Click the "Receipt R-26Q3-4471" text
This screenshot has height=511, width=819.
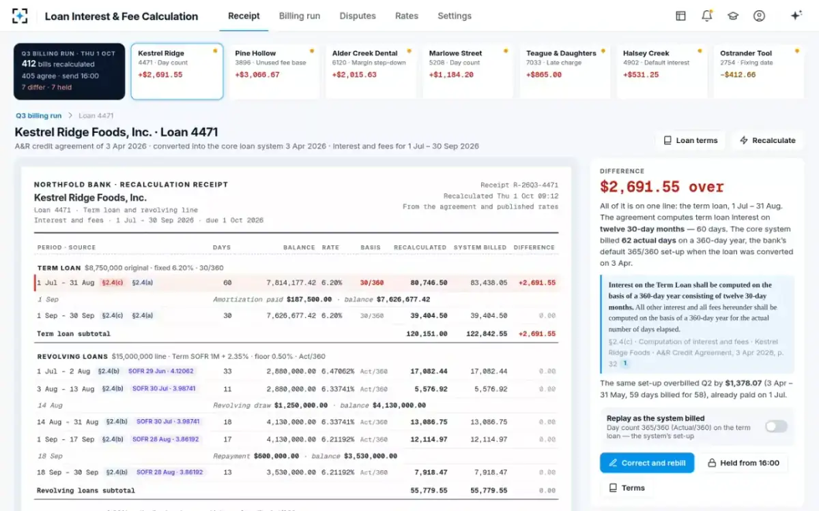(x=519, y=185)
